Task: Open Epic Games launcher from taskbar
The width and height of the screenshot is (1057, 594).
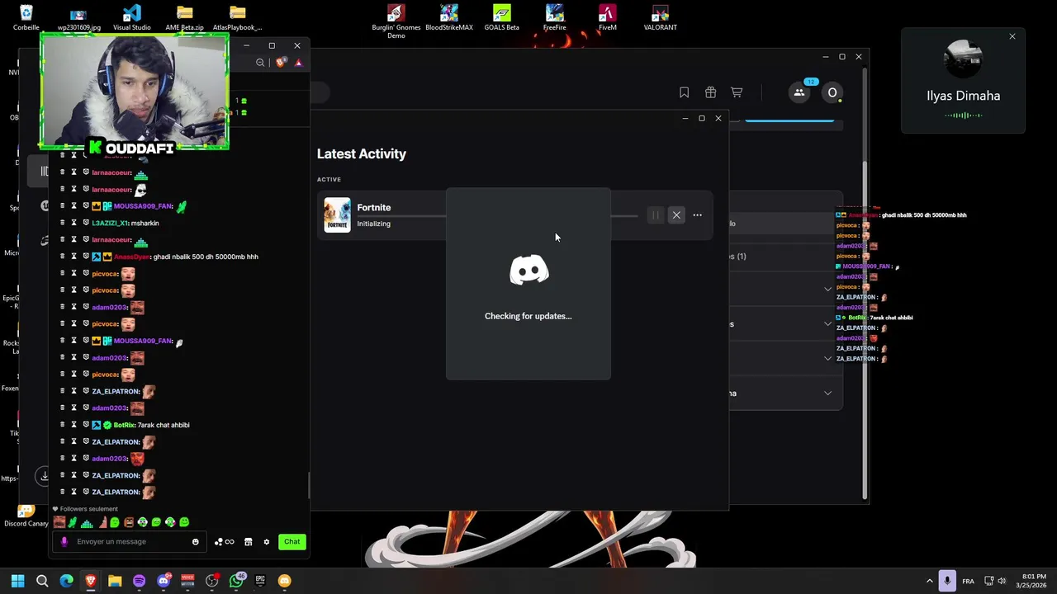Action: (x=260, y=581)
